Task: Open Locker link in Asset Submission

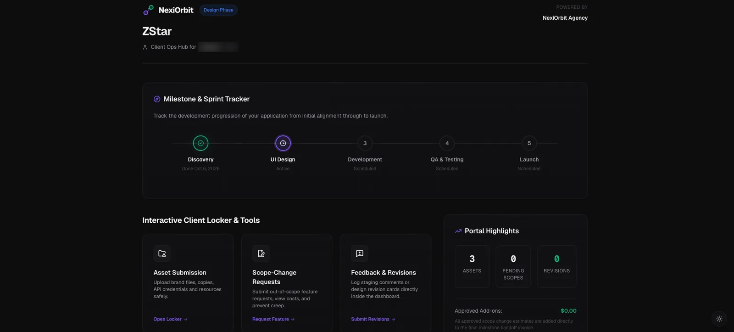Action: click(171, 319)
